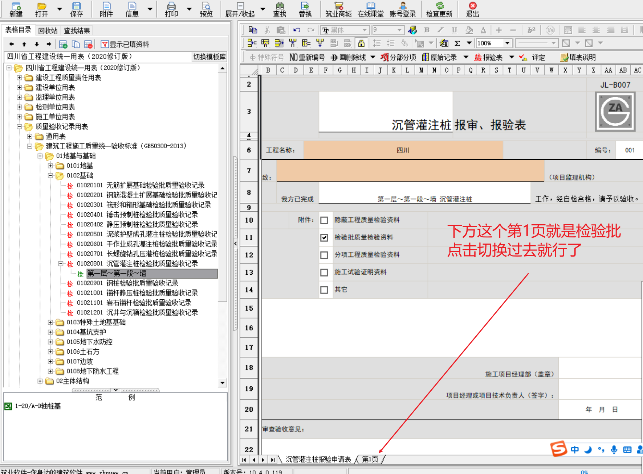Click the red 退出 exit icon
The width and height of the screenshot is (643, 474).
(472, 10)
